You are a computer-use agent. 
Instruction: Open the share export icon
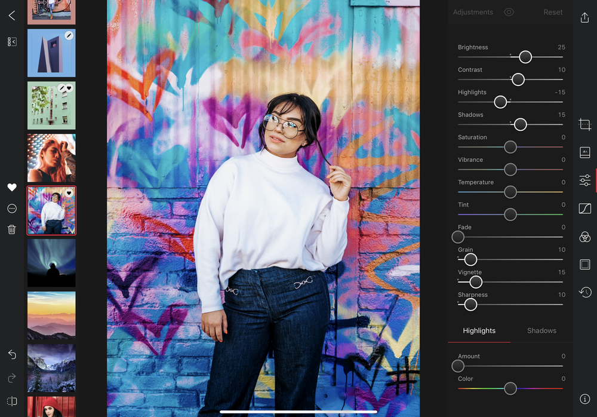[x=584, y=17]
